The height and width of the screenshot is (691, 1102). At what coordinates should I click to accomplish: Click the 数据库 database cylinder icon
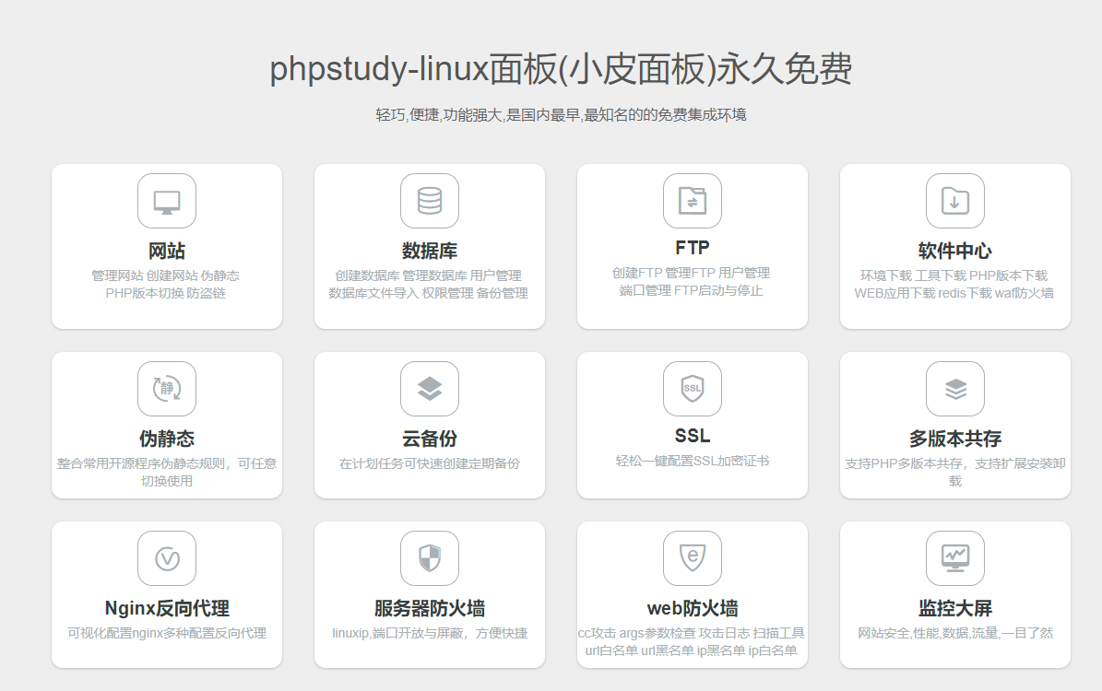pyautogui.click(x=430, y=201)
